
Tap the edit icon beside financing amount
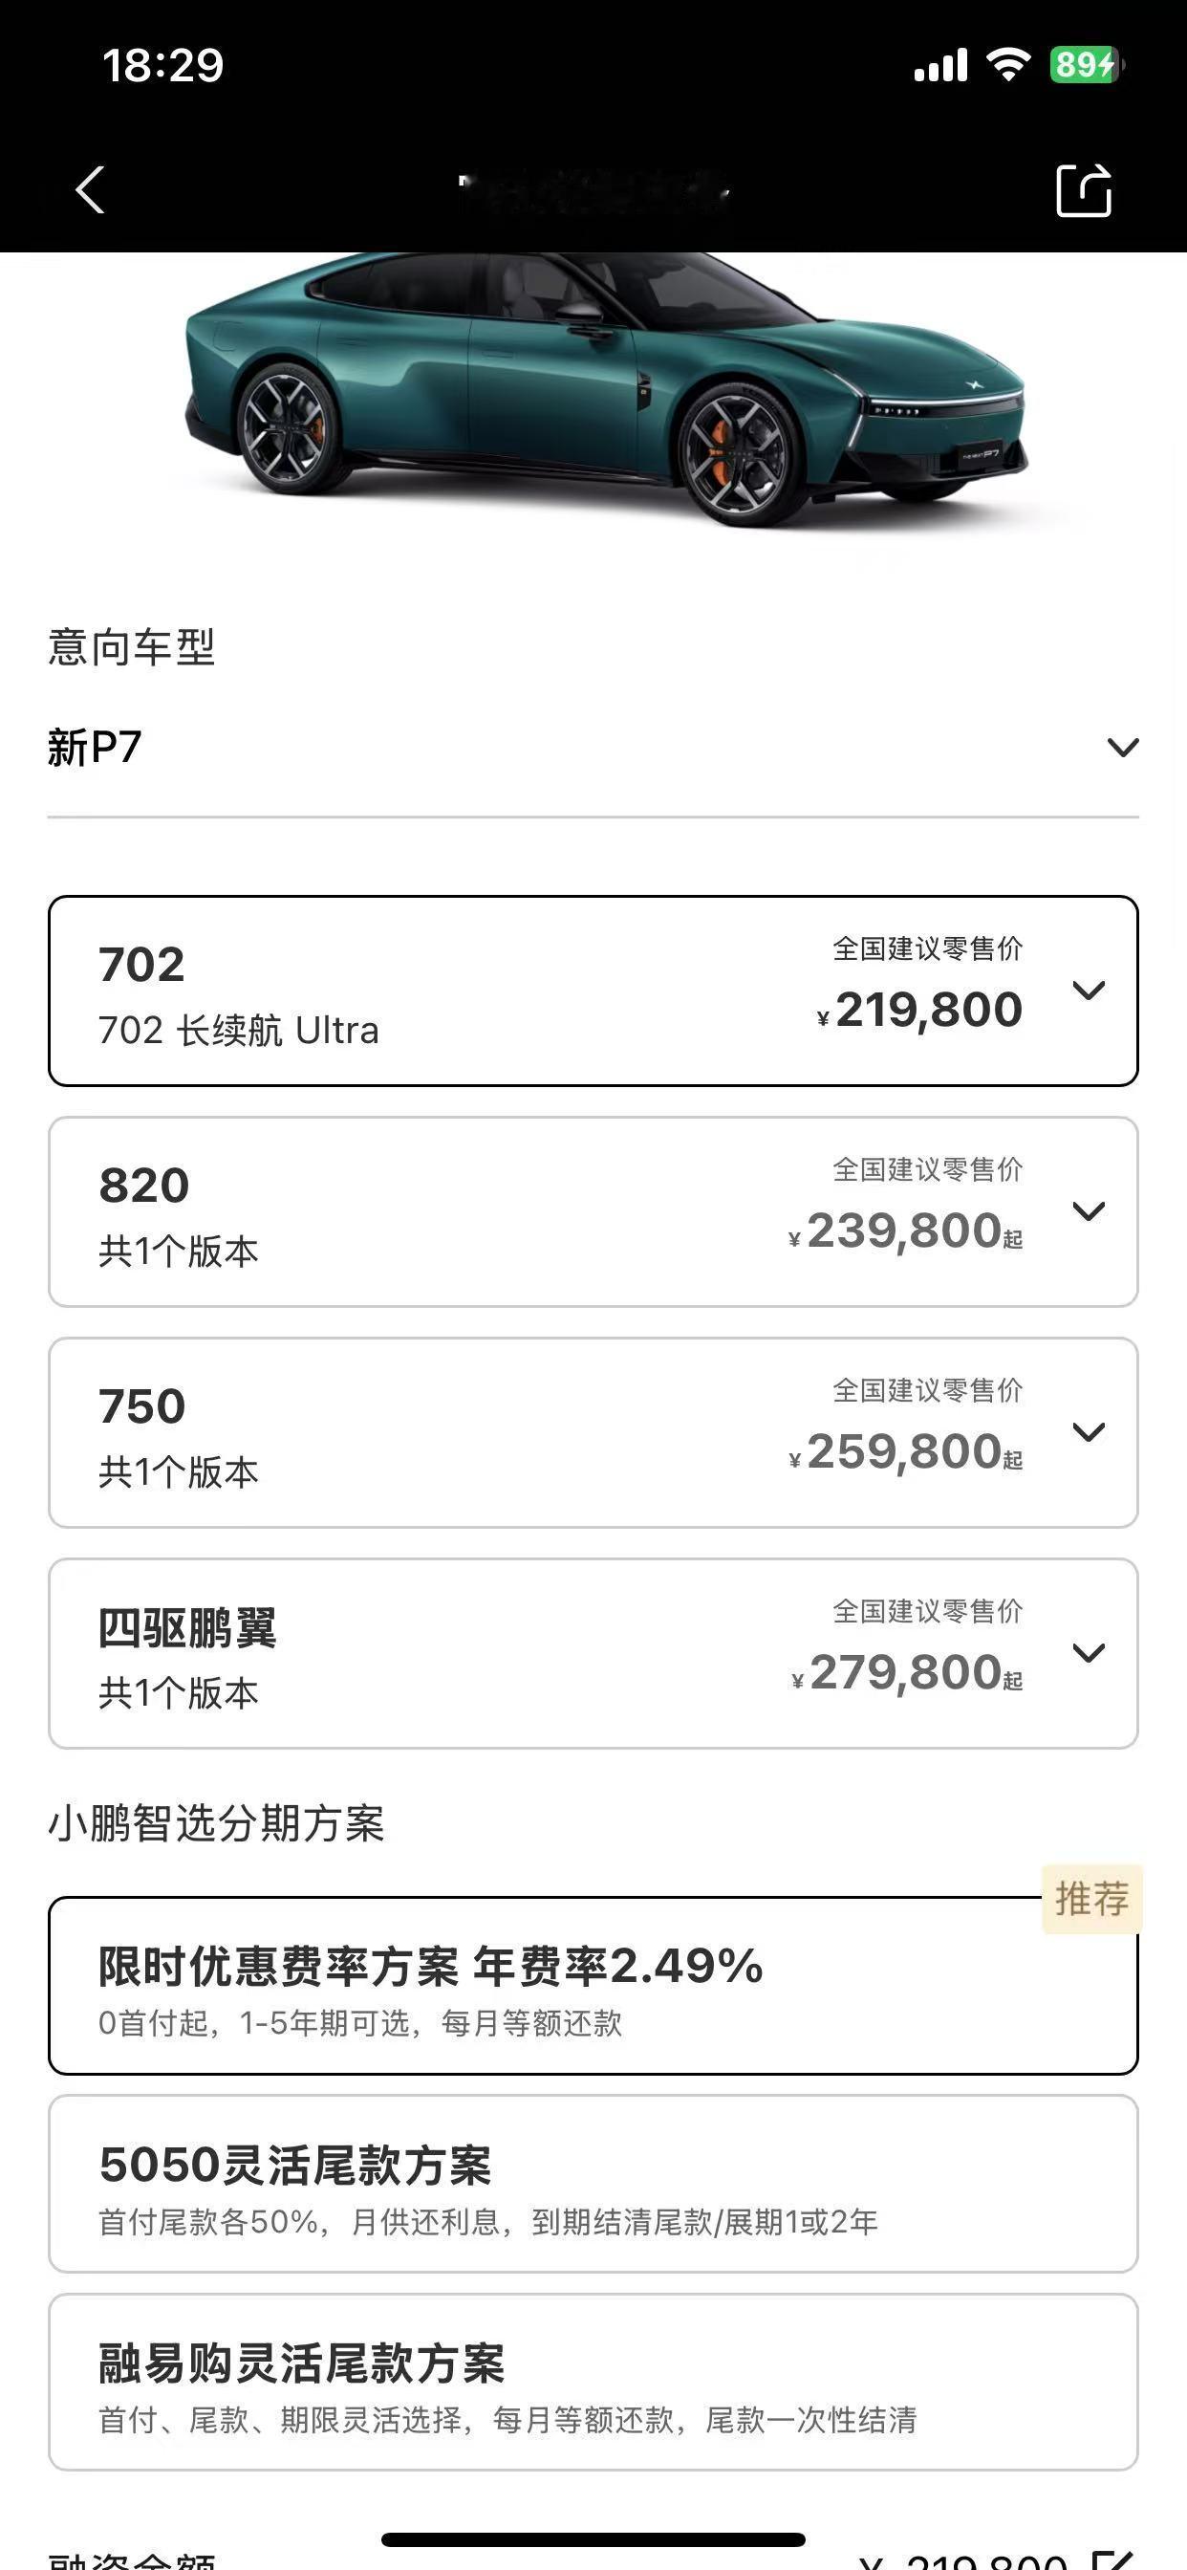coord(1113,2559)
